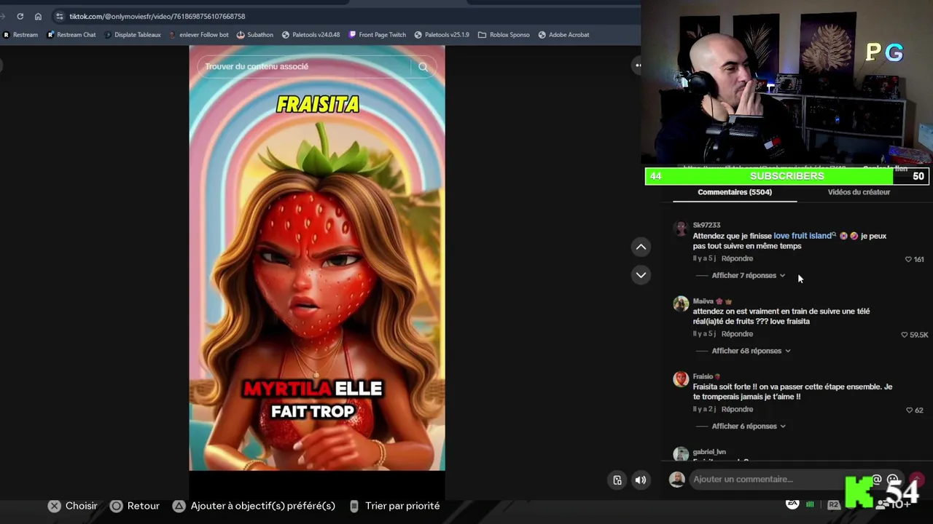Like Sk97233's comment with the heart
This screenshot has width=933, height=524.
(908, 259)
